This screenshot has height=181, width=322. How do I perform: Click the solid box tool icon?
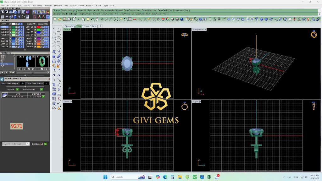[x=54, y=57]
